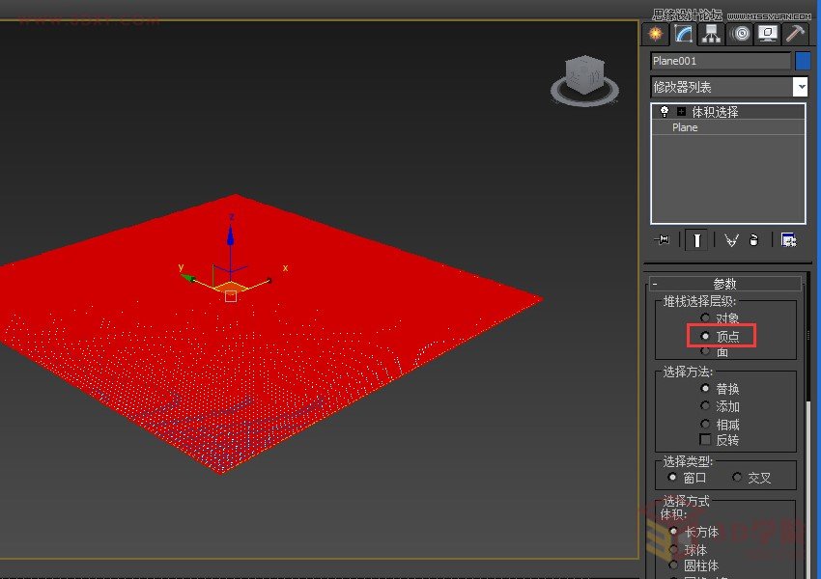Open the Display panel
Screen dimensions: 821x579
(765, 34)
